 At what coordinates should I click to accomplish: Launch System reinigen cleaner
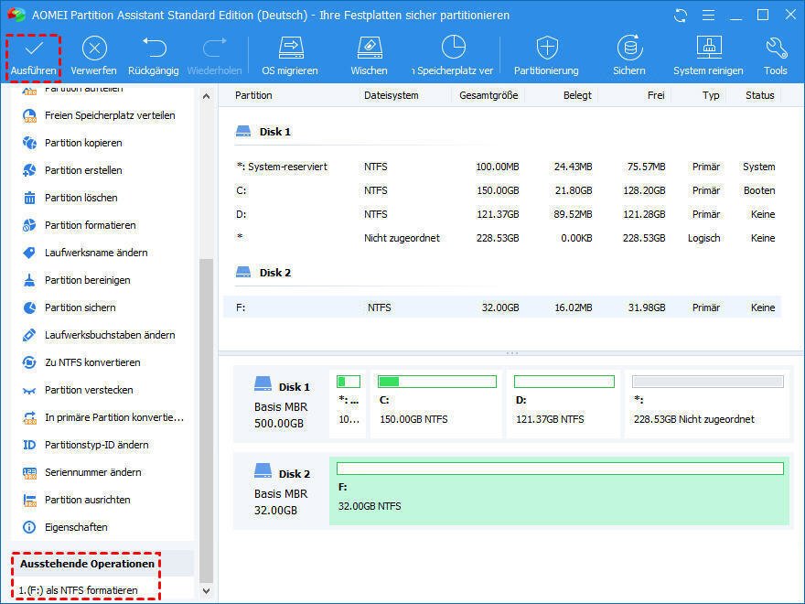click(x=708, y=57)
